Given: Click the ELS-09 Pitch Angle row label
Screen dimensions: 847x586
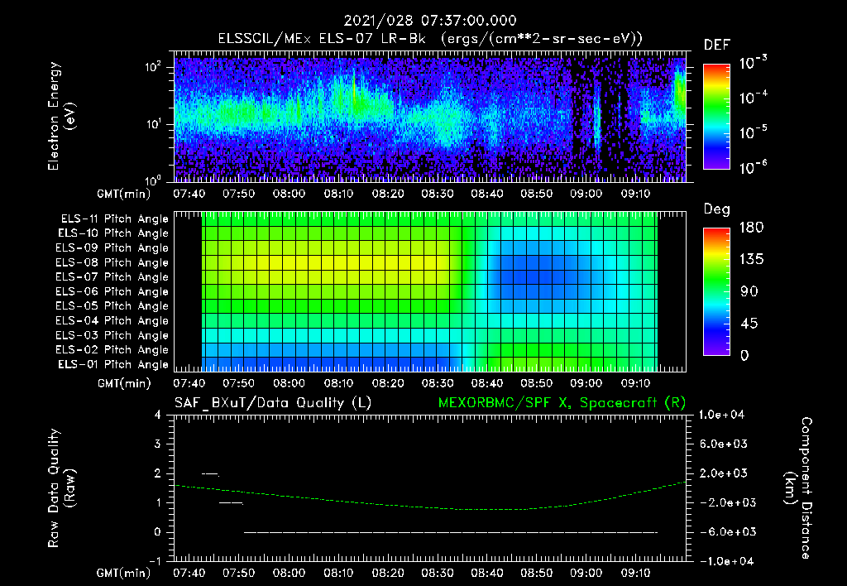Looking at the screenshot, I should click(x=112, y=248).
